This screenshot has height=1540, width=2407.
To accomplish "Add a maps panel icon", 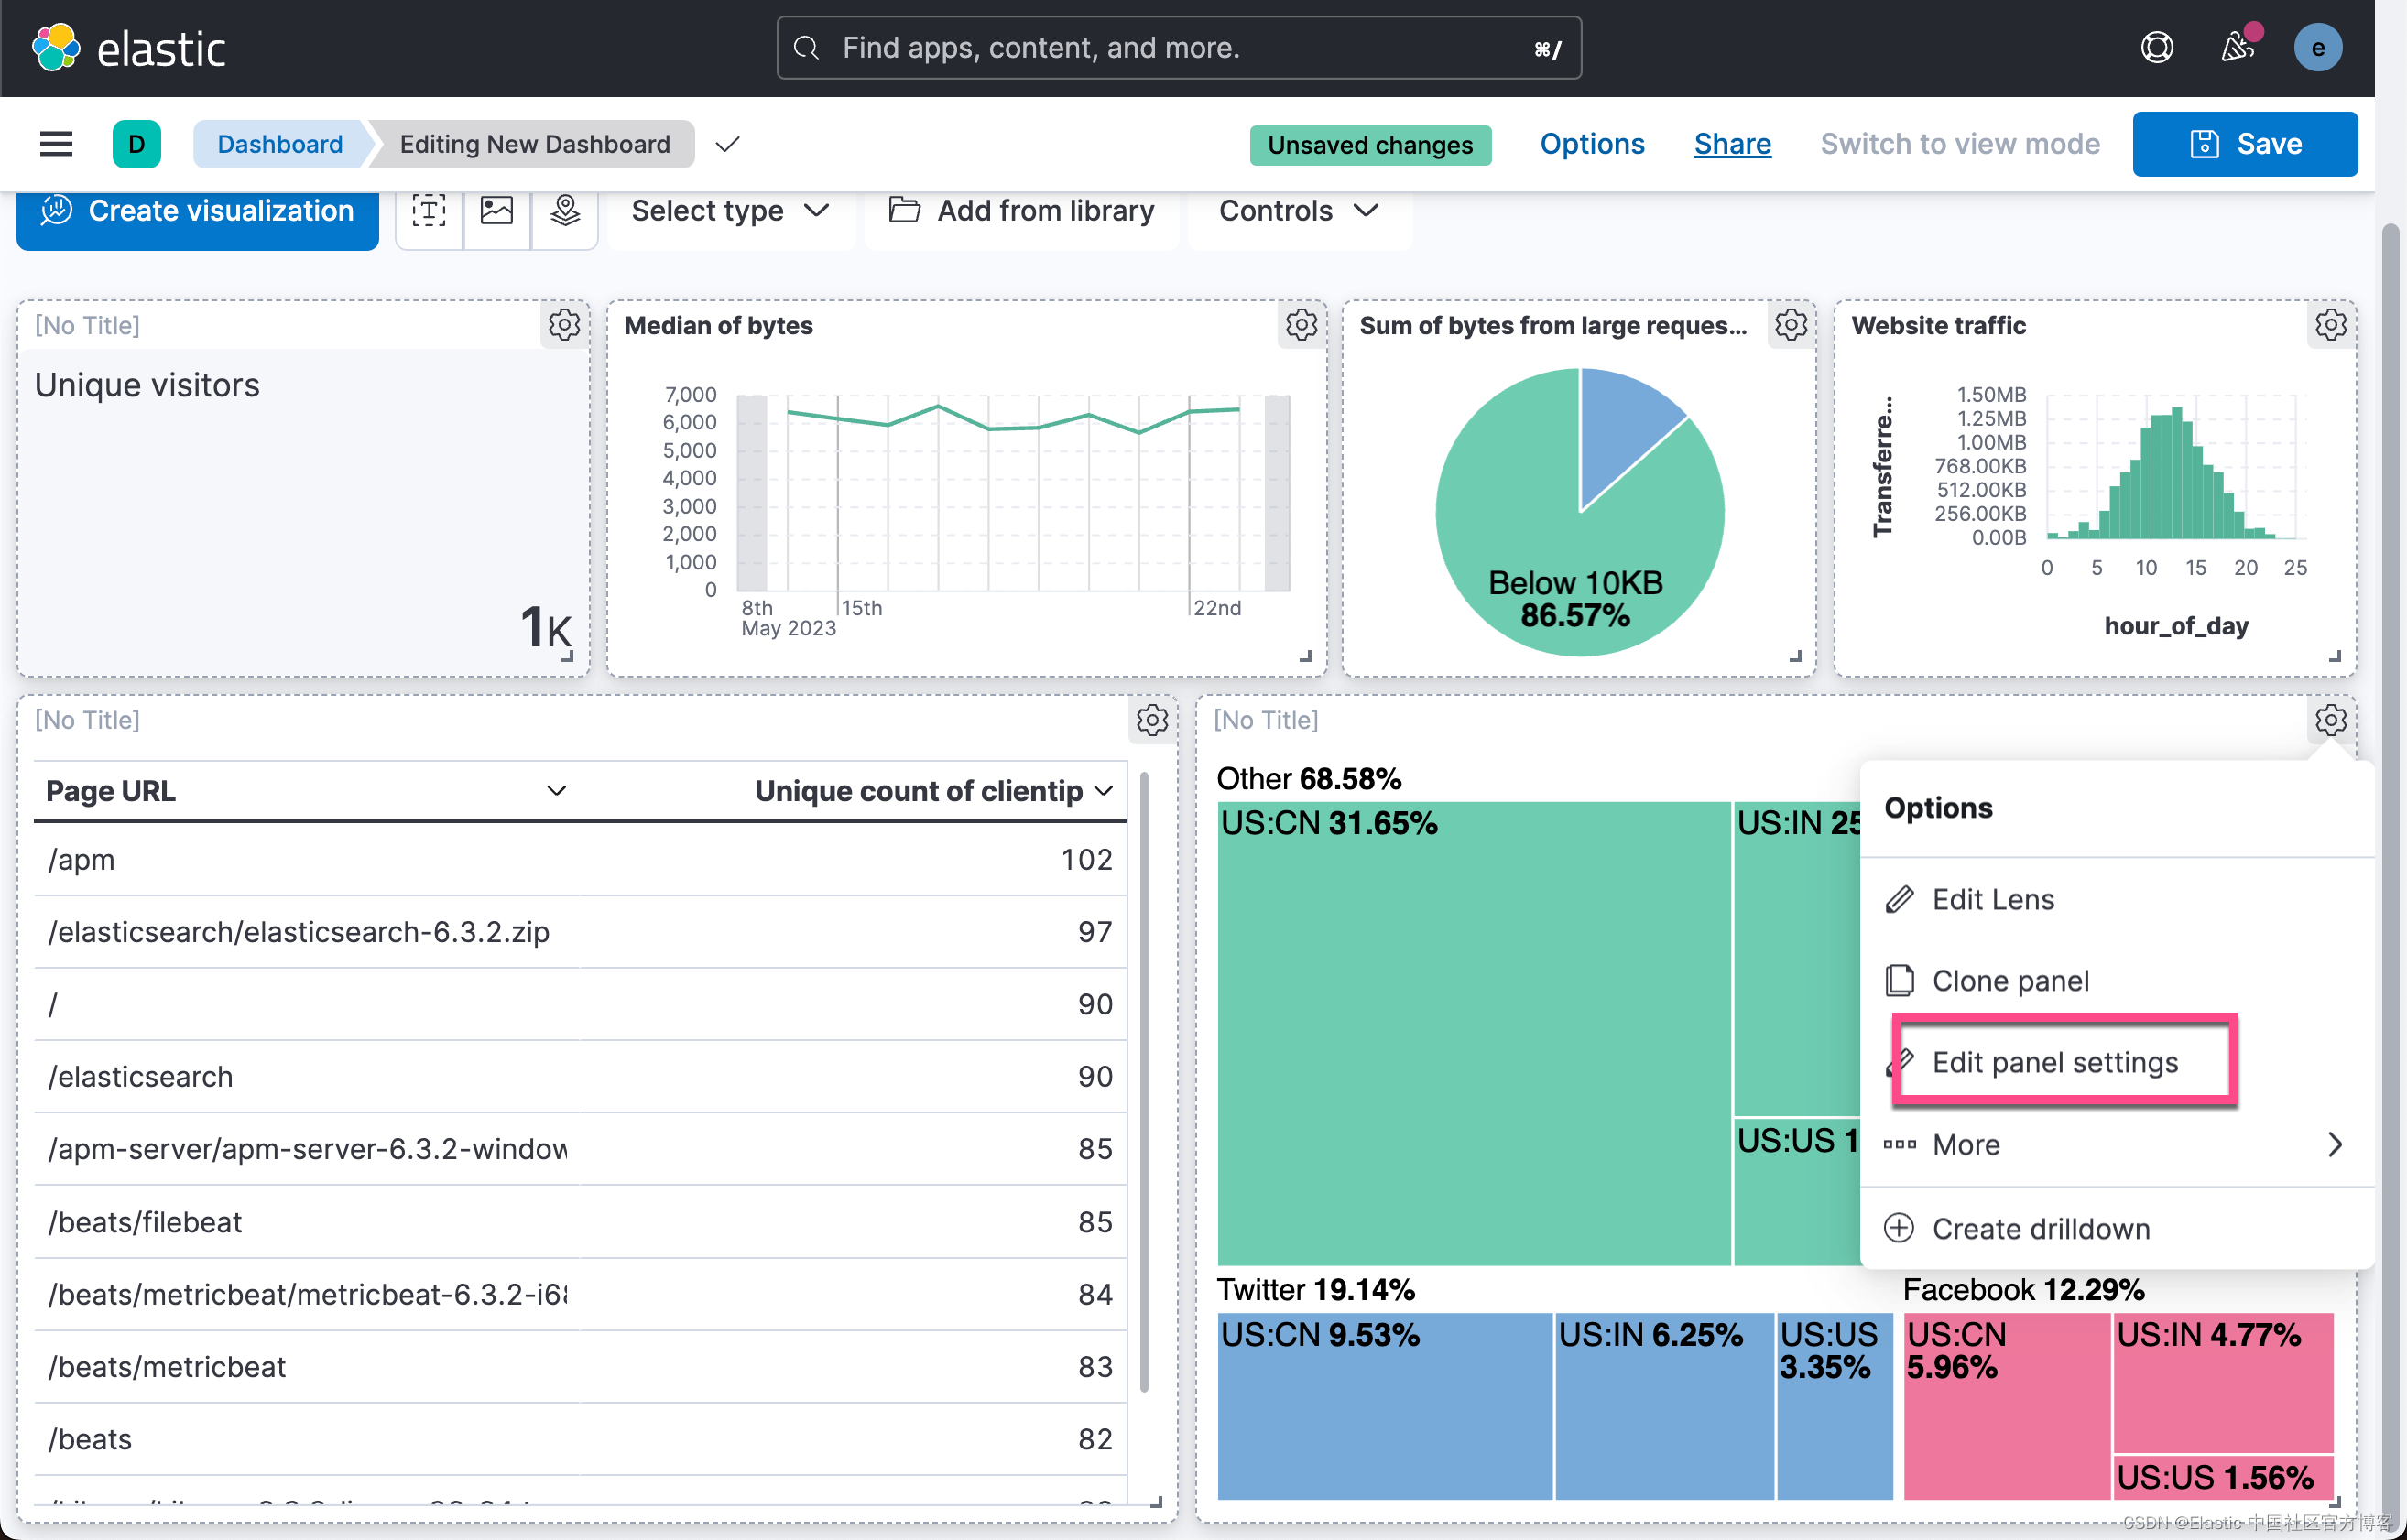I will 565,211.
